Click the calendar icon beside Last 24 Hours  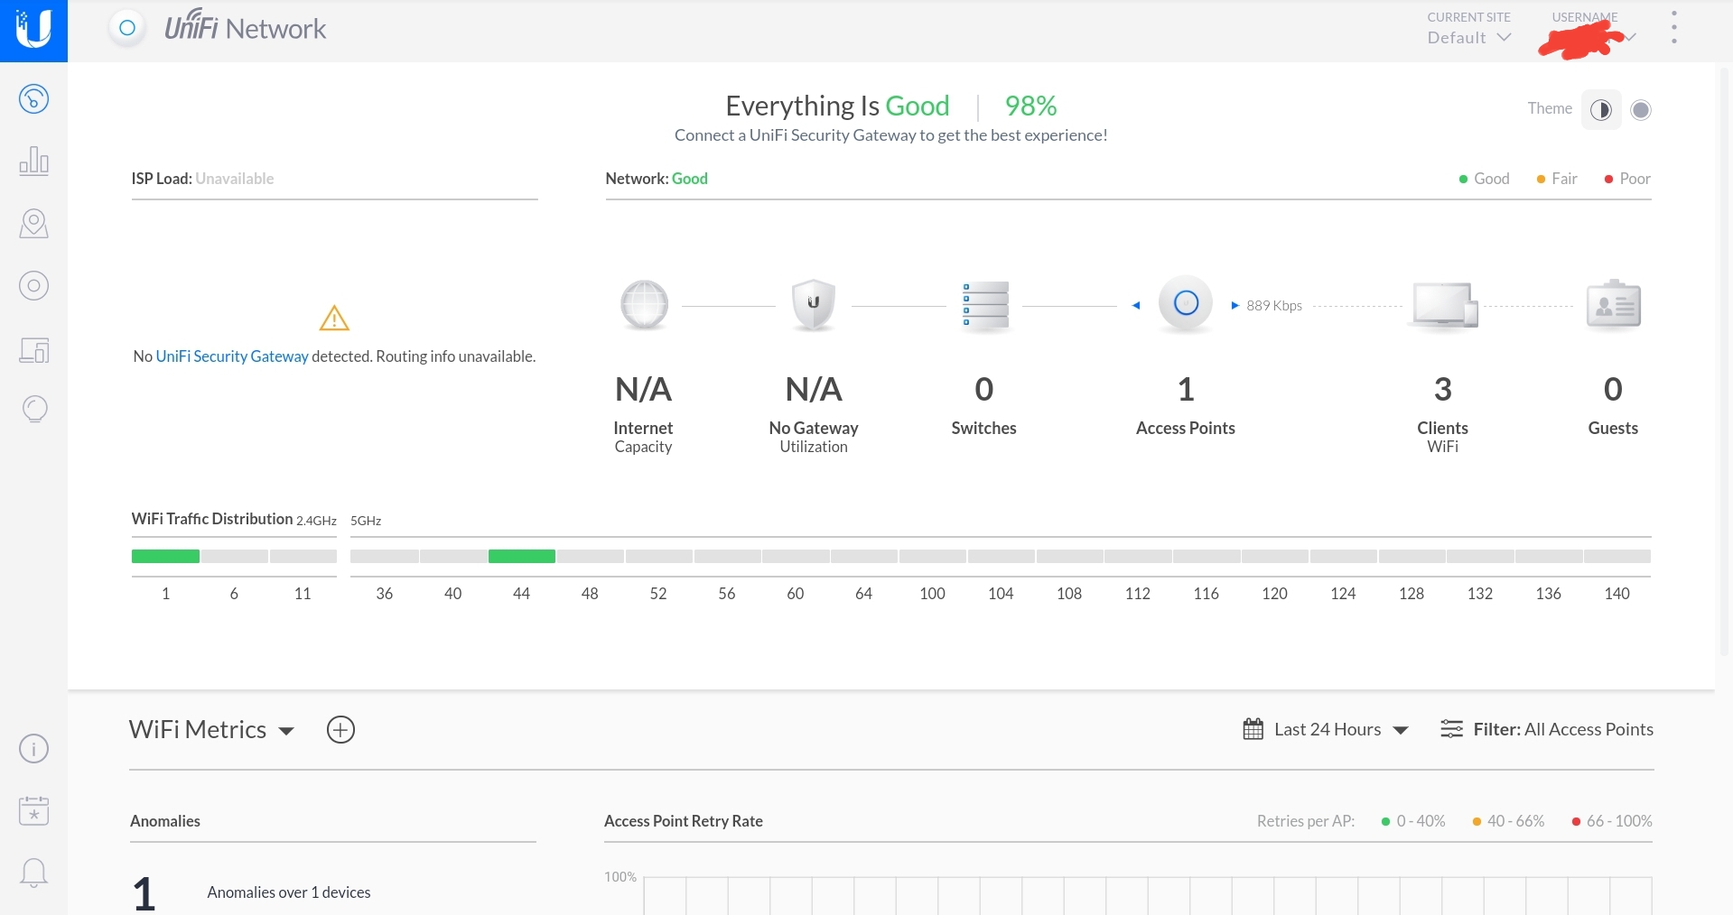[1253, 729]
